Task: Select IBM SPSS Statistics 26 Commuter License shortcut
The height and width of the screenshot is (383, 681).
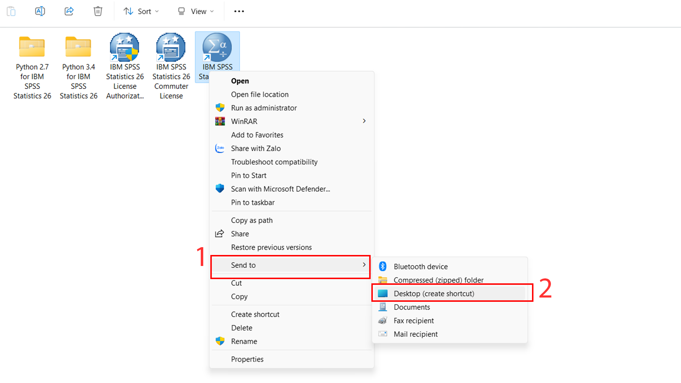Action: 171,67
